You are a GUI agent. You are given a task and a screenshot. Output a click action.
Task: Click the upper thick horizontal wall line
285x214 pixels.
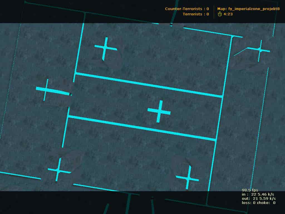click(149, 85)
